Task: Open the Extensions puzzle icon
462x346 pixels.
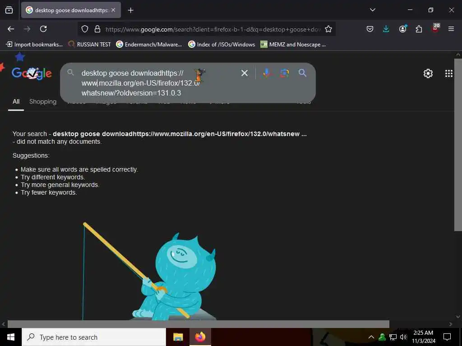Action: (x=419, y=29)
